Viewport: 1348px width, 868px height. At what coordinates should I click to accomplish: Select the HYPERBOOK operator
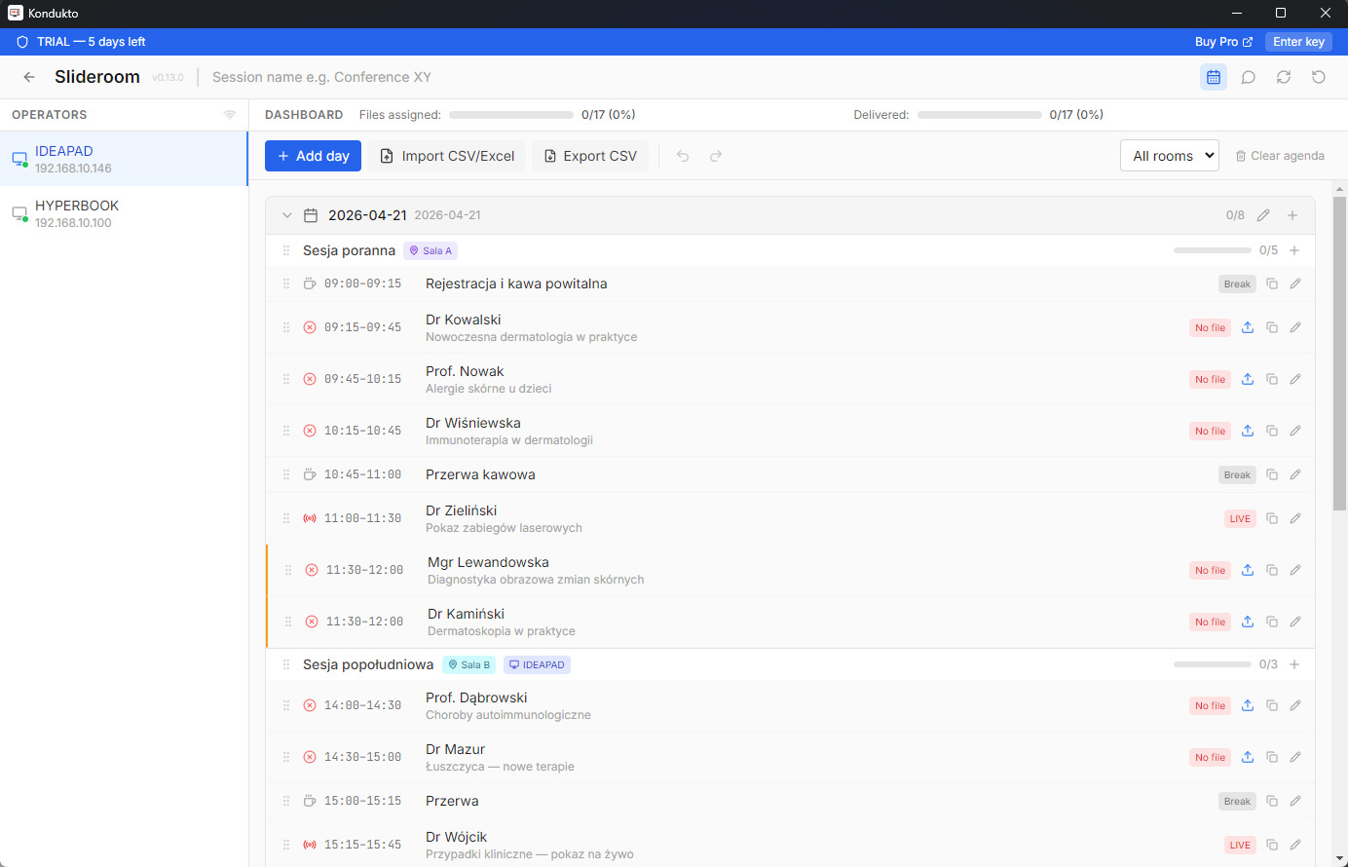[x=124, y=213]
